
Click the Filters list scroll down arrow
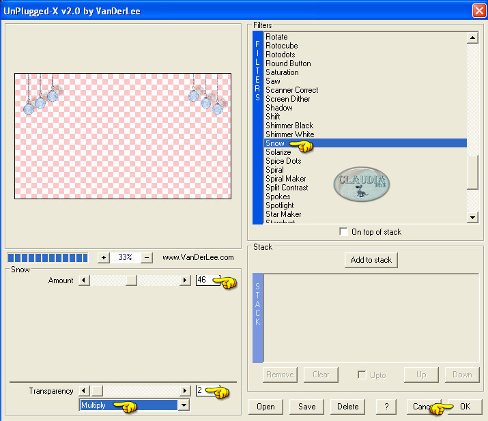472,217
